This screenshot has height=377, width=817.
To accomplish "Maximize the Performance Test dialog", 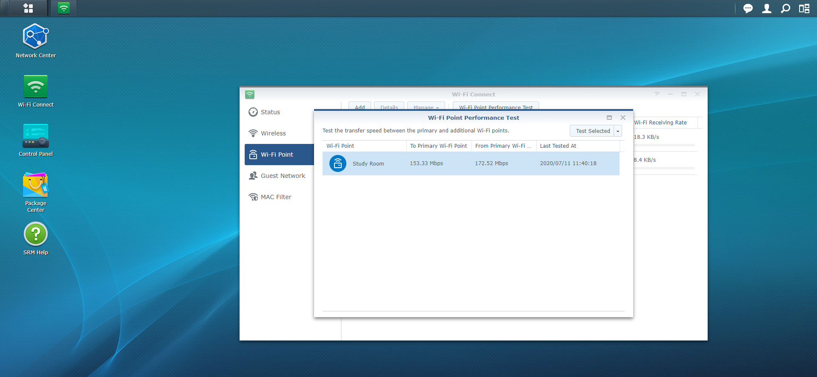I will click(609, 118).
